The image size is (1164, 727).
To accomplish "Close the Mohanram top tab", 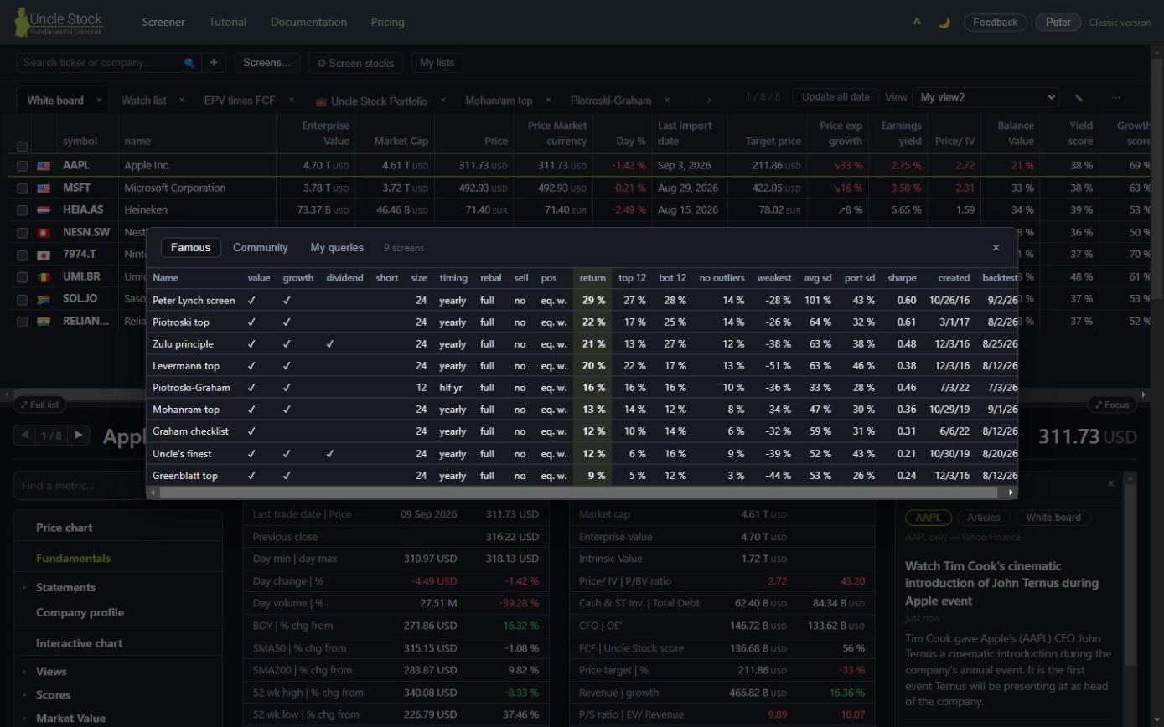I will 548,100.
